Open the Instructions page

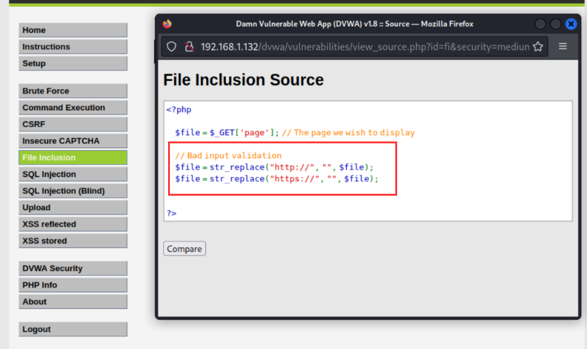point(73,47)
